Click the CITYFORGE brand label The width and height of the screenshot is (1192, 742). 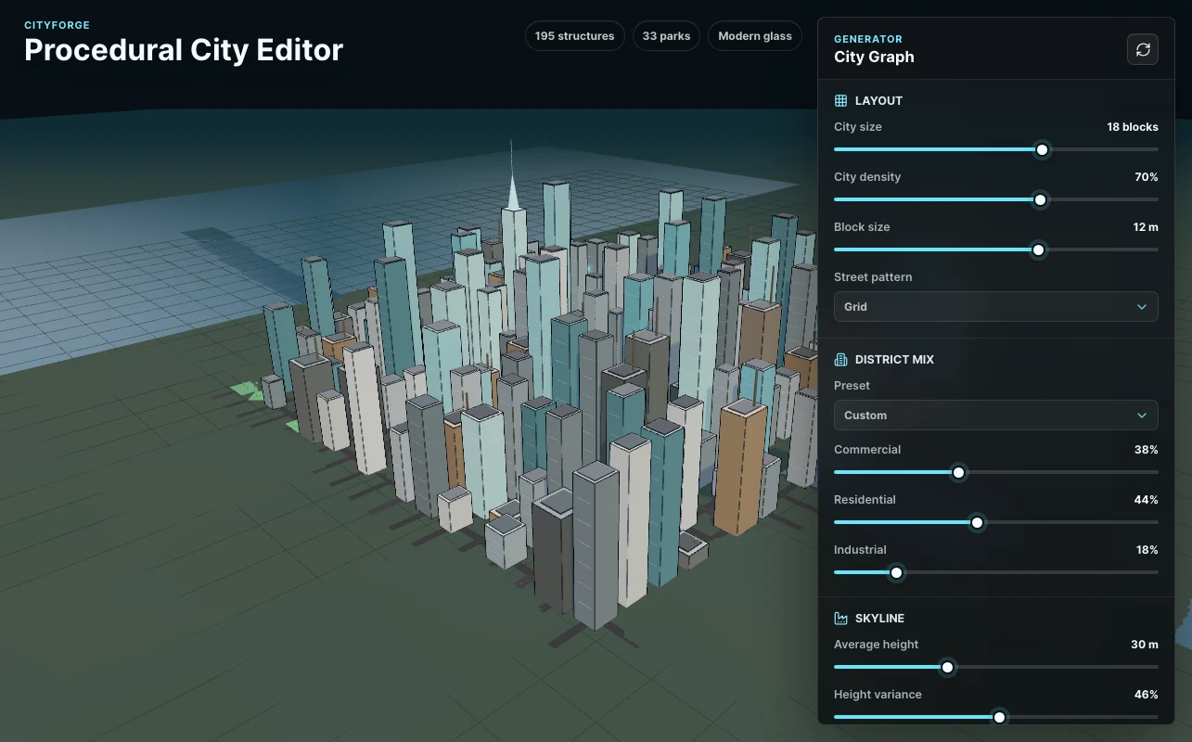[x=58, y=25]
